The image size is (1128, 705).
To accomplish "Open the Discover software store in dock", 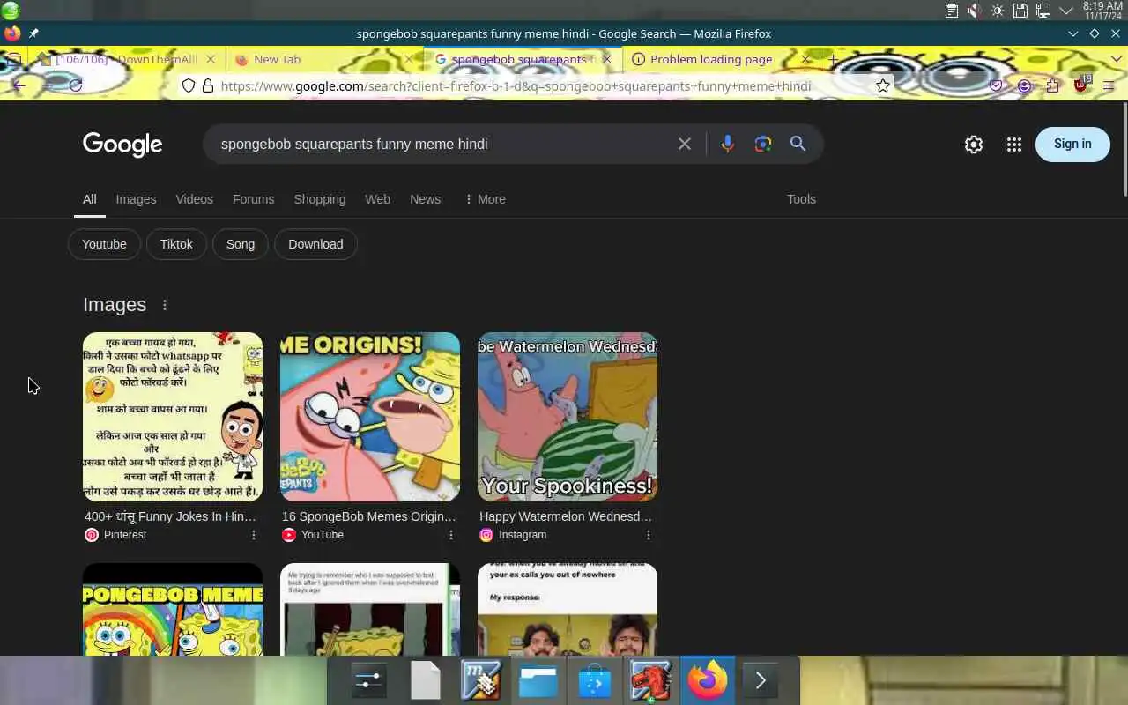I will pyautogui.click(x=594, y=680).
